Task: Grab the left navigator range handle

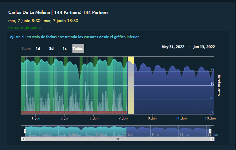Action: click(25, 131)
